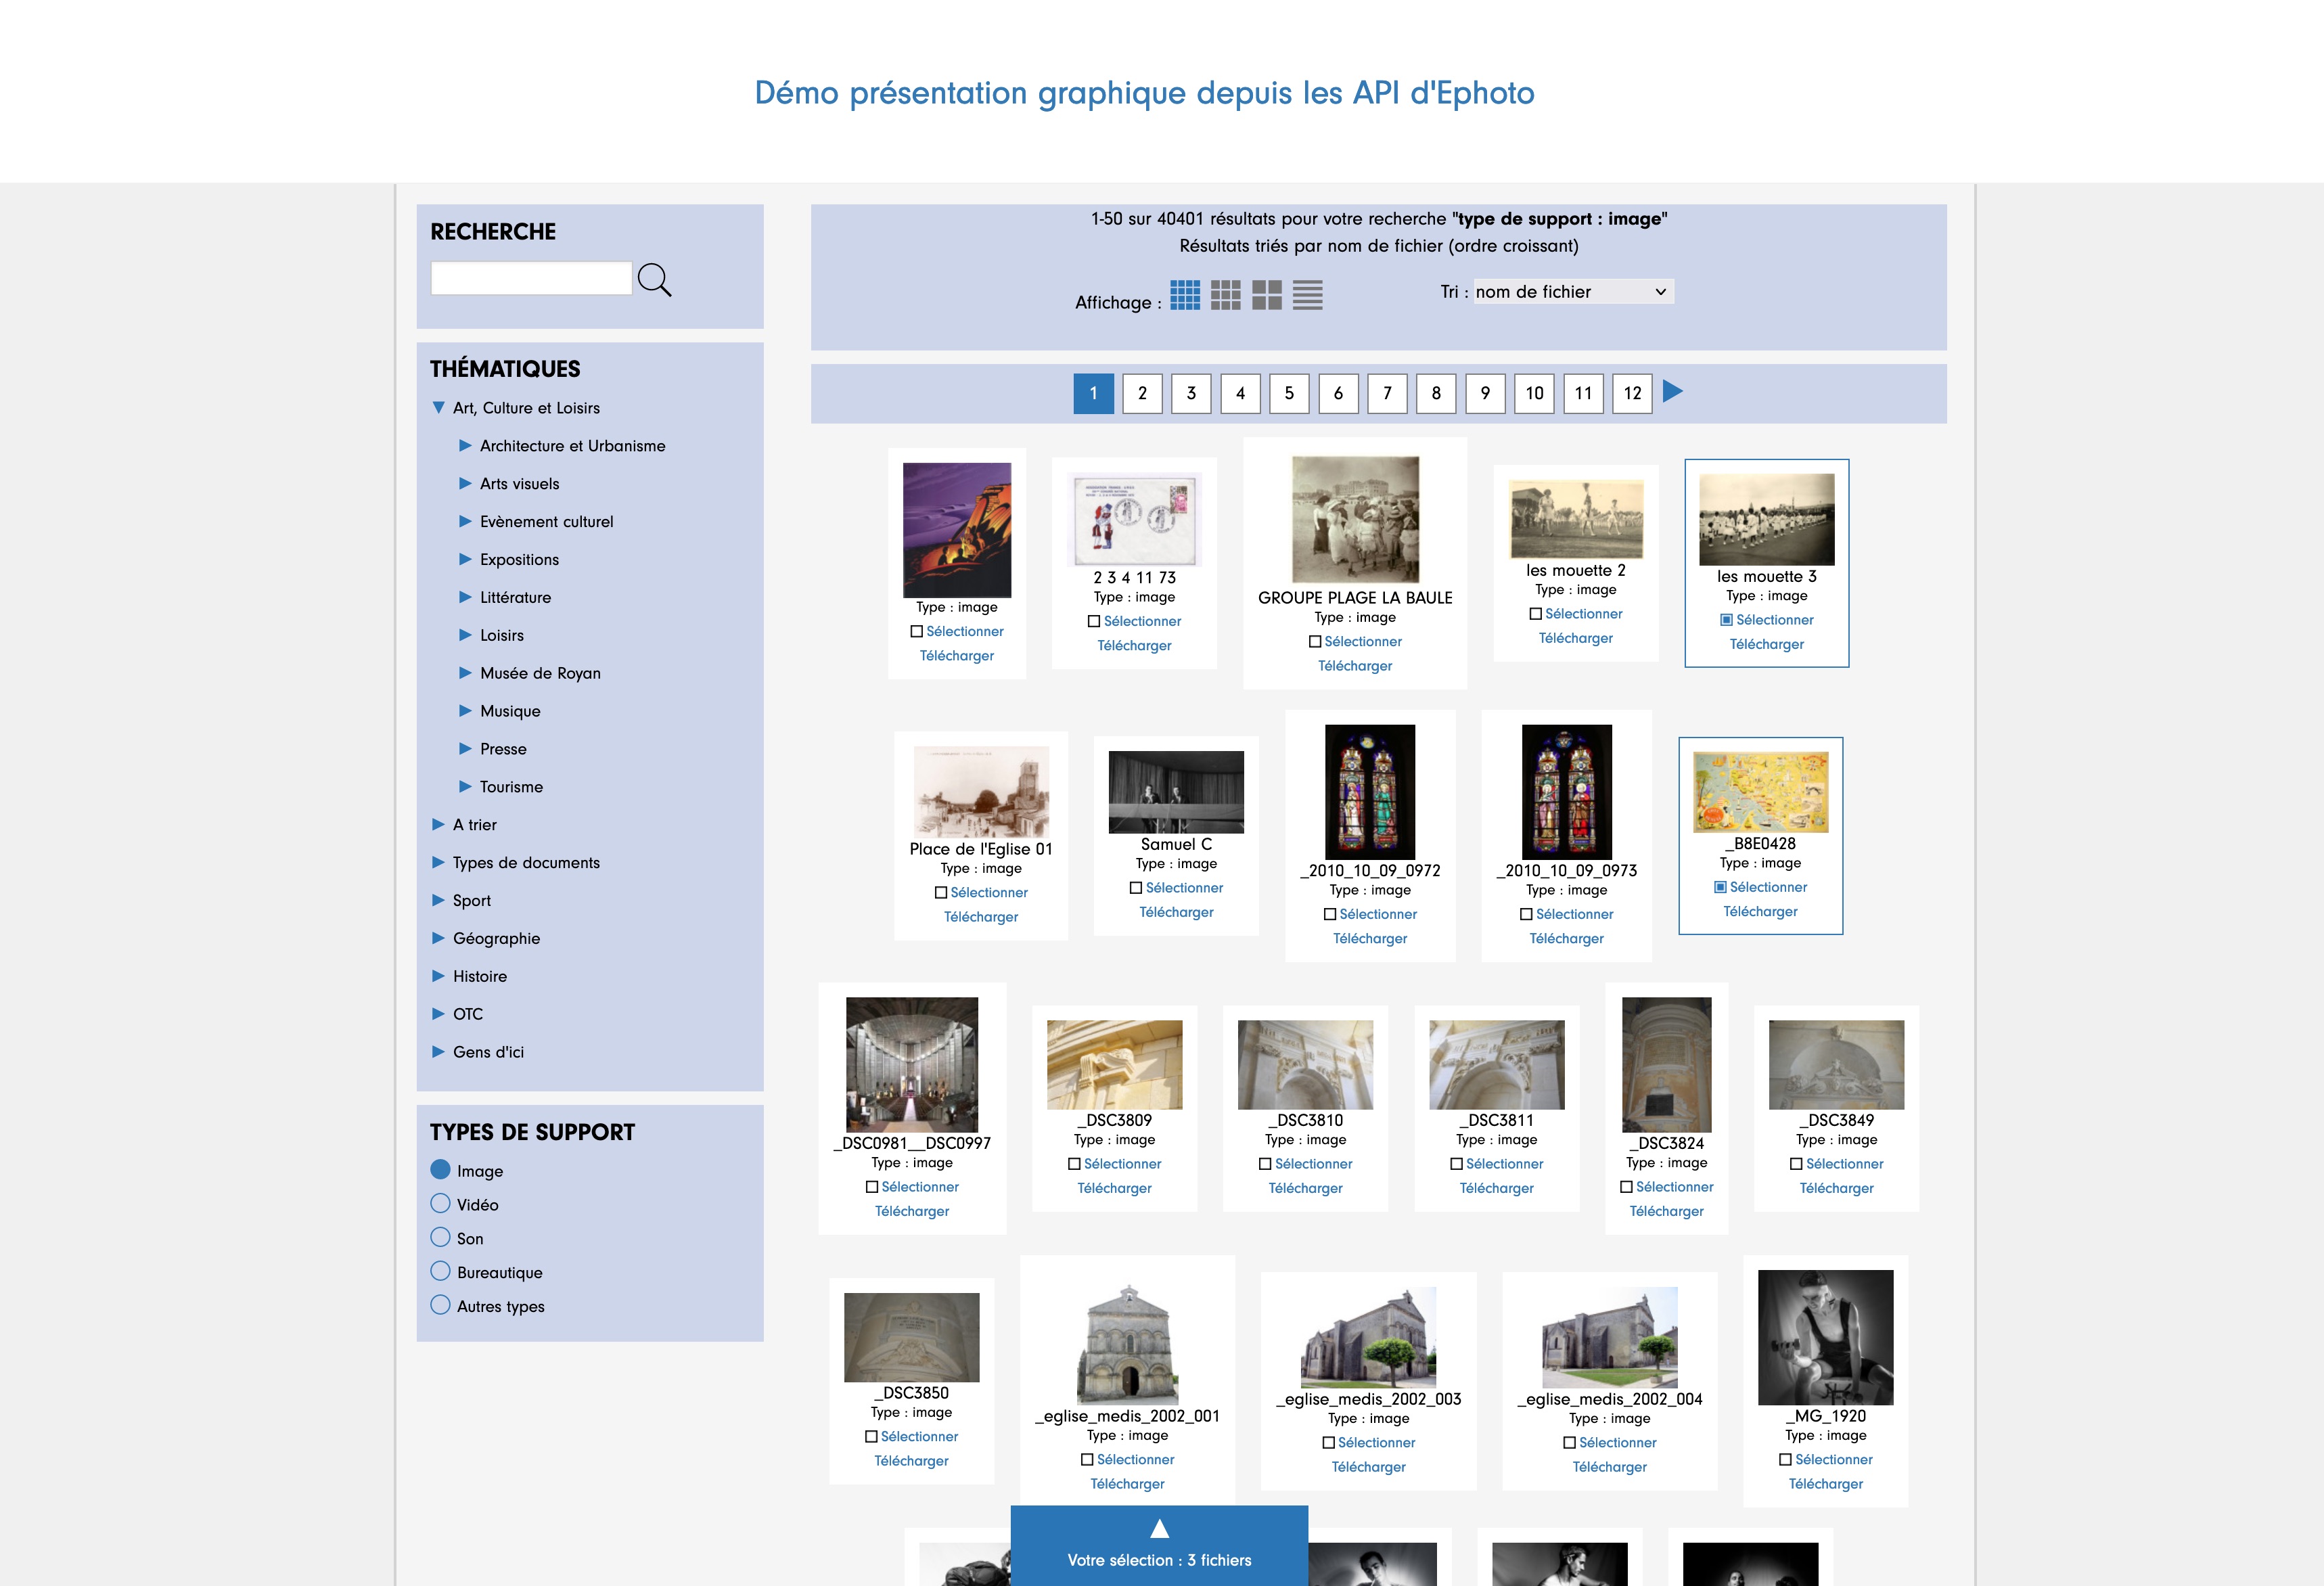This screenshot has height=1586, width=2324.
Task: Click Télécharger under _DSC3809
Action: (1114, 1188)
